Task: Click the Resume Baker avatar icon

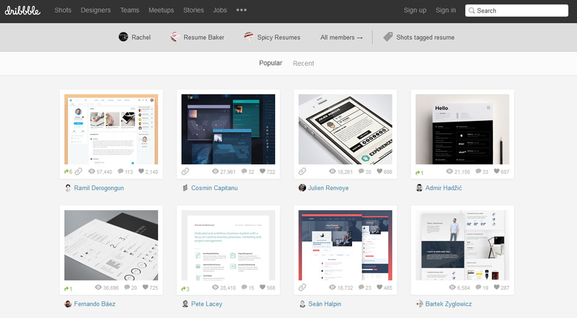Action: pos(175,37)
